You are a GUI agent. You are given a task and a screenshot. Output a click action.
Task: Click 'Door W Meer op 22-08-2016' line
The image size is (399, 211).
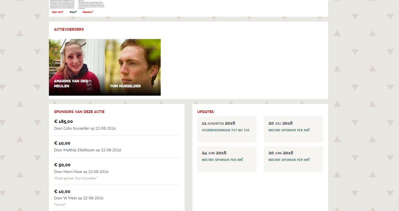click(x=79, y=198)
